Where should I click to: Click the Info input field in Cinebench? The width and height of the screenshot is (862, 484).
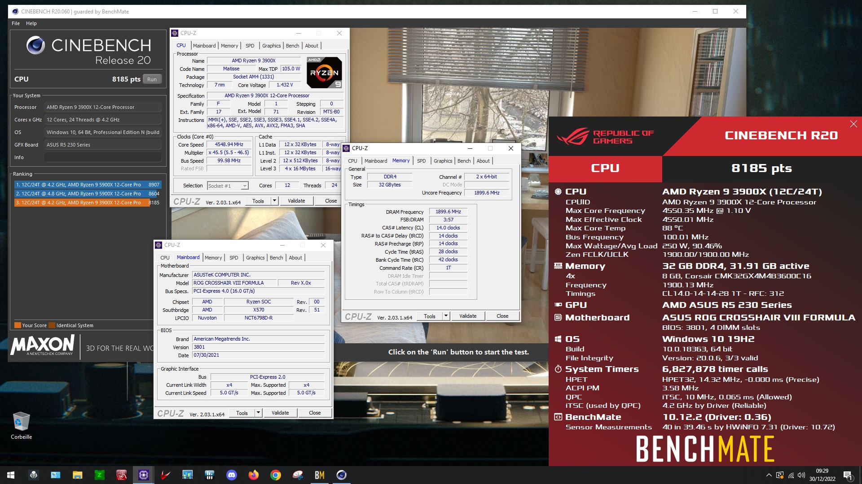click(x=103, y=157)
